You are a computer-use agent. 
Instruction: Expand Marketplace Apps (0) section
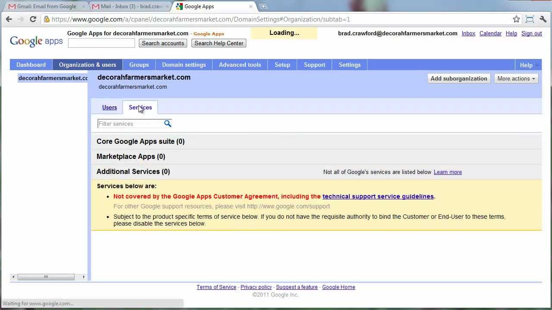[x=131, y=156]
